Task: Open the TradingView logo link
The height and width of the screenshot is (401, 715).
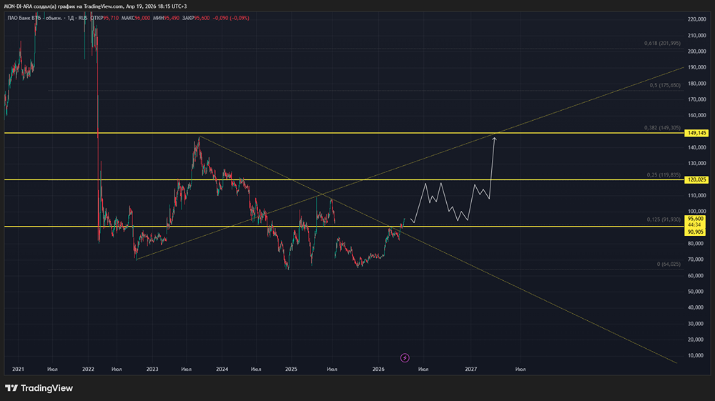Action: [x=39, y=388]
